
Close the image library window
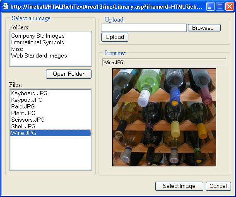(229, 7)
